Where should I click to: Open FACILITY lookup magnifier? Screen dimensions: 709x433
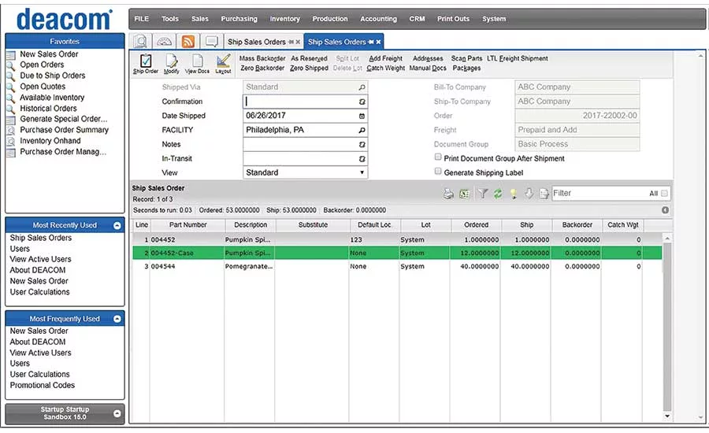tap(362, 130)
